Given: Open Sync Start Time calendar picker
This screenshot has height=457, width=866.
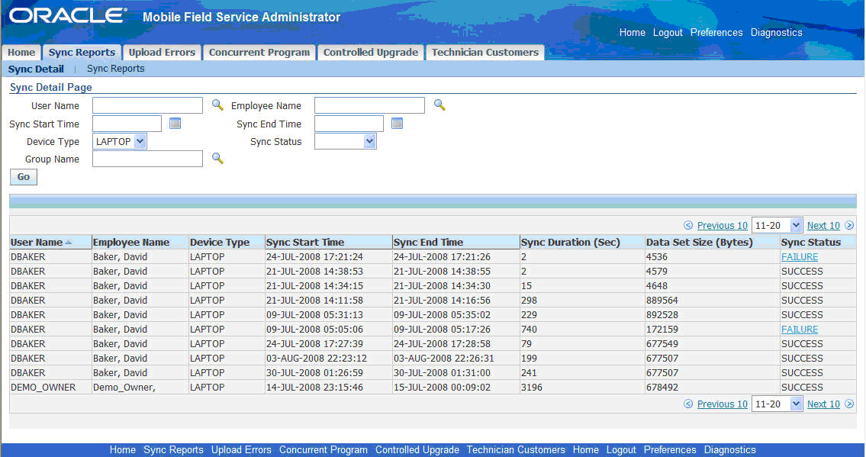Looking at the screenshot, I should tap(175, 124).
